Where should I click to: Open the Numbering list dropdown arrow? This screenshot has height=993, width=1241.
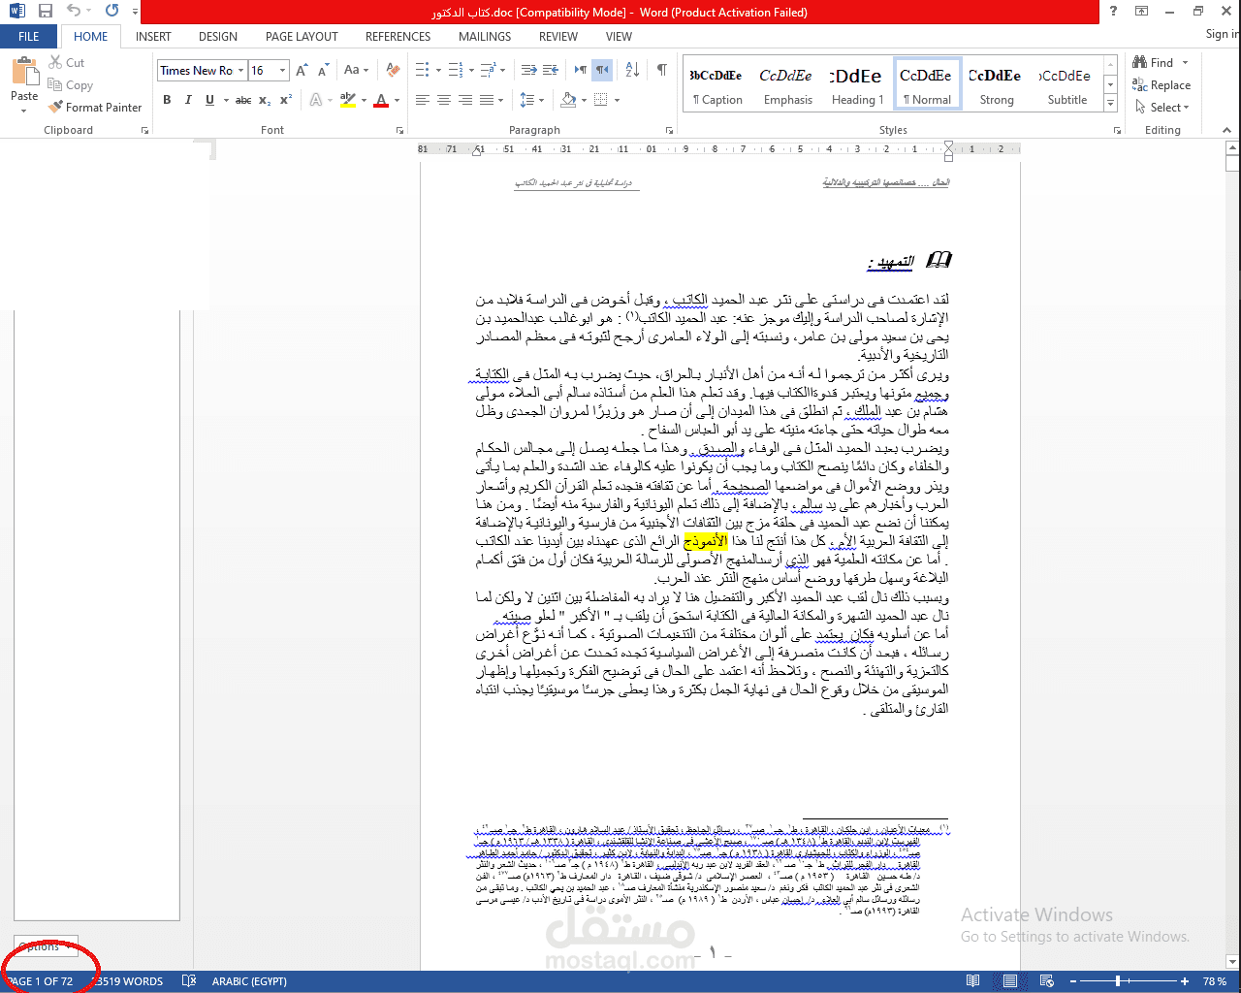pyautogui.click(x=471, y=70)
